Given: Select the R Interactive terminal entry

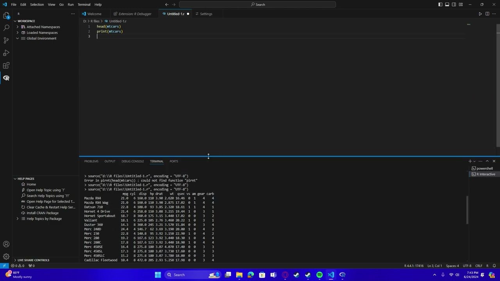Looking at the screenshot, I should click(x=484, y=174).
